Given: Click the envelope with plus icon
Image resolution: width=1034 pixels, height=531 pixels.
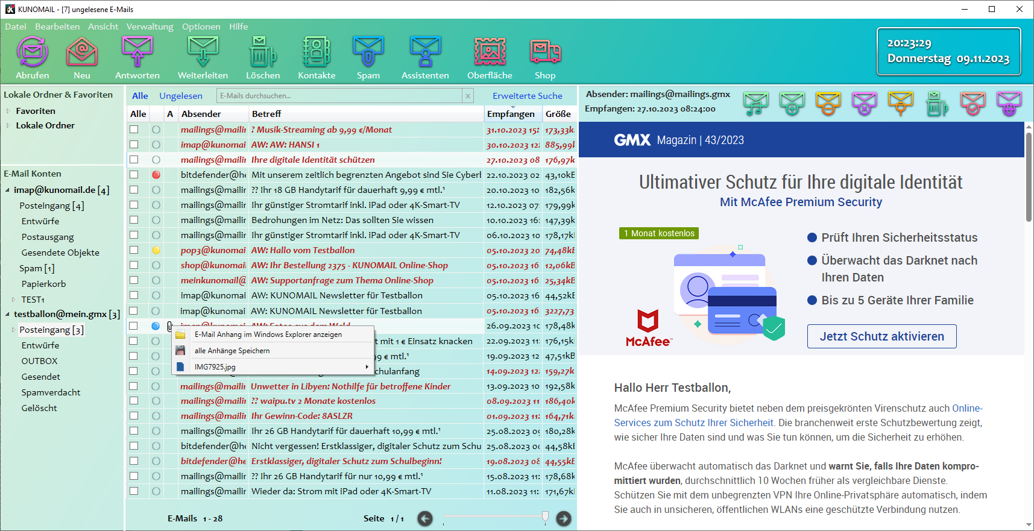Looking at the screenshot, I should 792,104.
